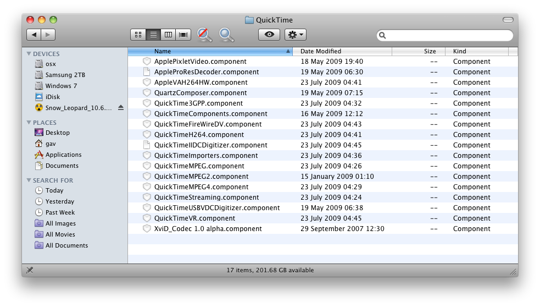Click the QuickTimeMPEG4.component icon
Image resolution: width=540 pixels, height=307 pixels.
[x=147, y=187]
